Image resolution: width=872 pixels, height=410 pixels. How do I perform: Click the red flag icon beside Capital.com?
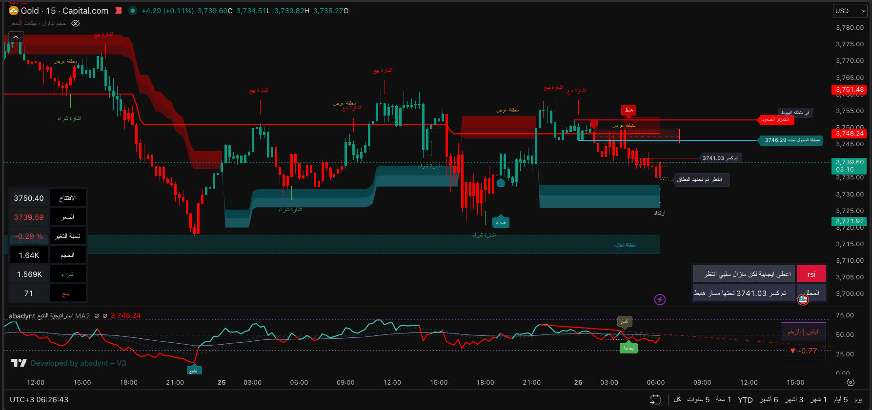coord(118,11)
